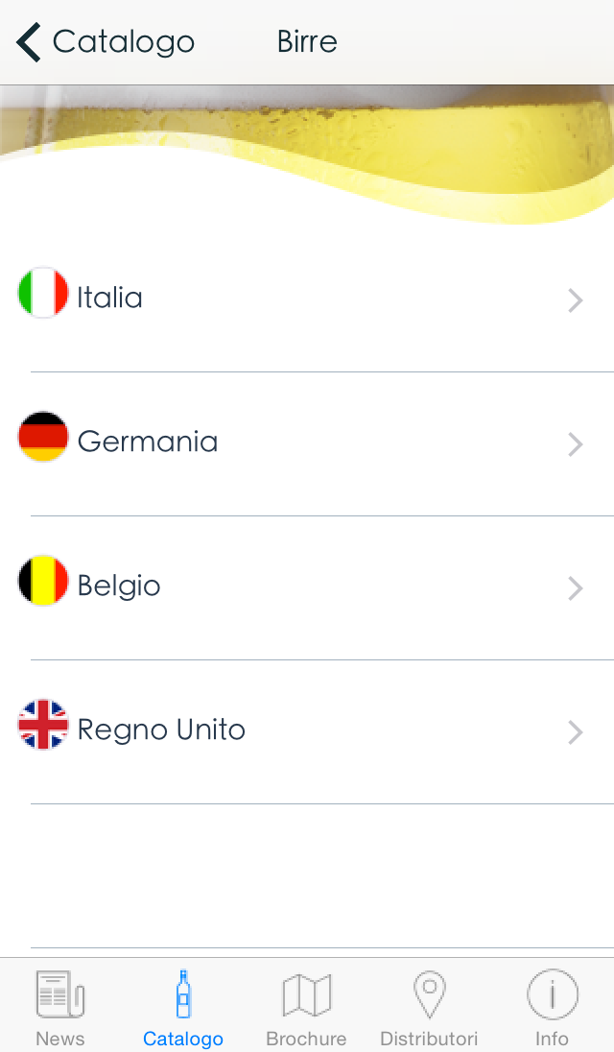Tap the Info circle icon
The image size is (614, 1052).
tap(552, 994)
